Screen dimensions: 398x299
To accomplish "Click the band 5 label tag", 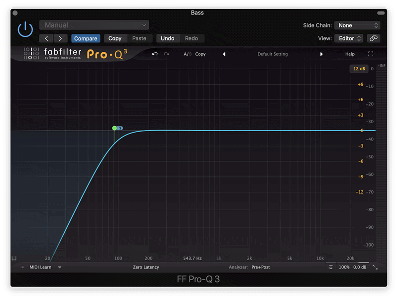I will click(x=120, y=128).
